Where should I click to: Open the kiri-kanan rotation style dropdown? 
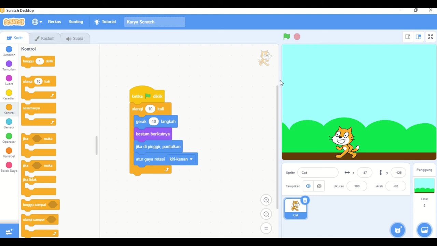coord(181,159)
